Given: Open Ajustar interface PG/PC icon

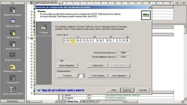Looking at the screenshot, I should click(x=13, y=90).
